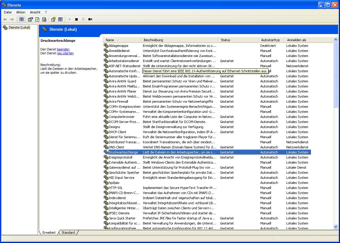
Task: Click the 'neu starten' link
Action: tap(65, 53)
